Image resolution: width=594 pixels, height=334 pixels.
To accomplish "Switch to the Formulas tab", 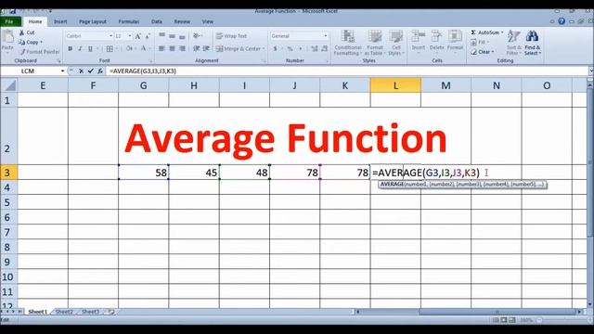I will [129, 21].
